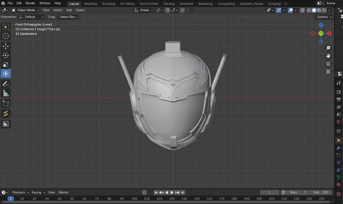343x204 pixels.
Task: Click the add workspace plus button
Action: (286, 4)
